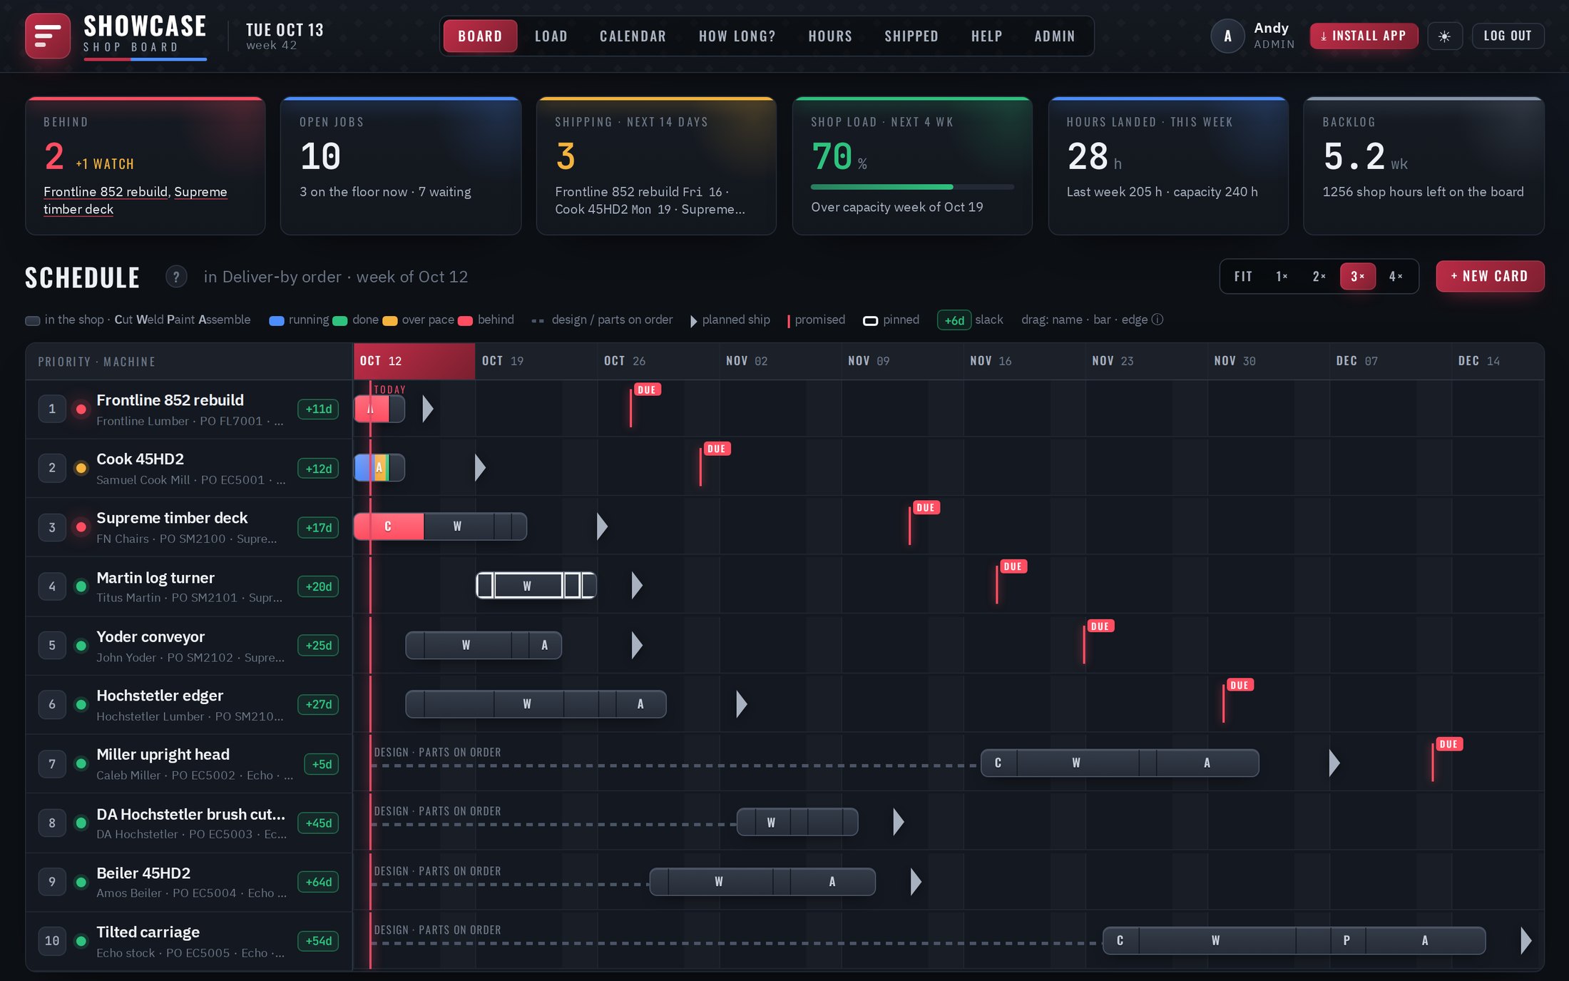Screen dimensions: 1569x981
Task: Click the planned ship triangle for Tilted carriage
Action: [x=1525, y=941]
